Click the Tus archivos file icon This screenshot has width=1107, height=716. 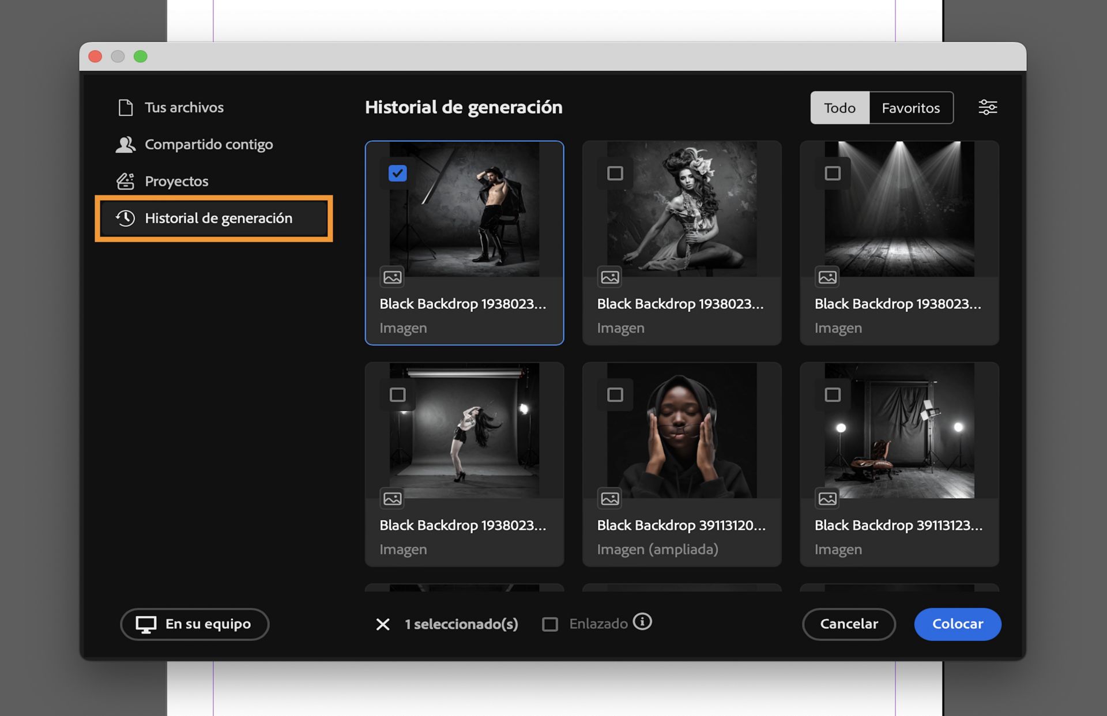click(125, 108)
